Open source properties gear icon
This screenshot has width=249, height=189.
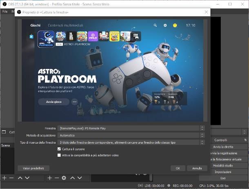coord(64,178)
